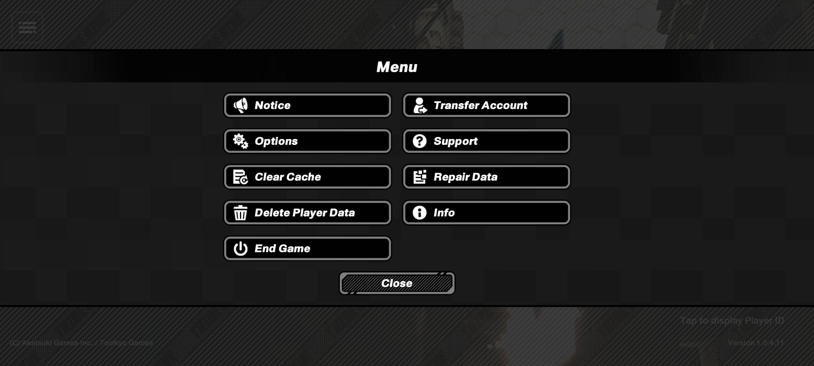
Task: Click the Notice megaphone icon
Action: point(240,105)
